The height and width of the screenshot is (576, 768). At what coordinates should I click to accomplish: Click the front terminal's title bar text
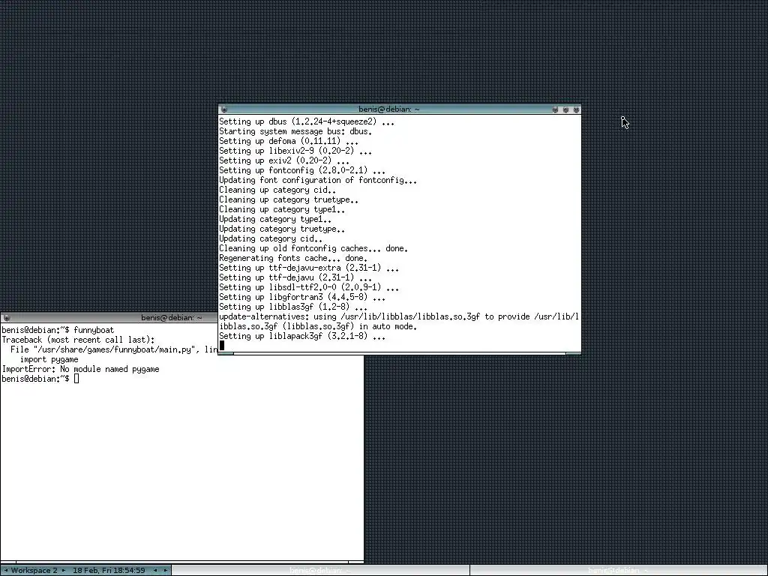click(x=389, y=109)
